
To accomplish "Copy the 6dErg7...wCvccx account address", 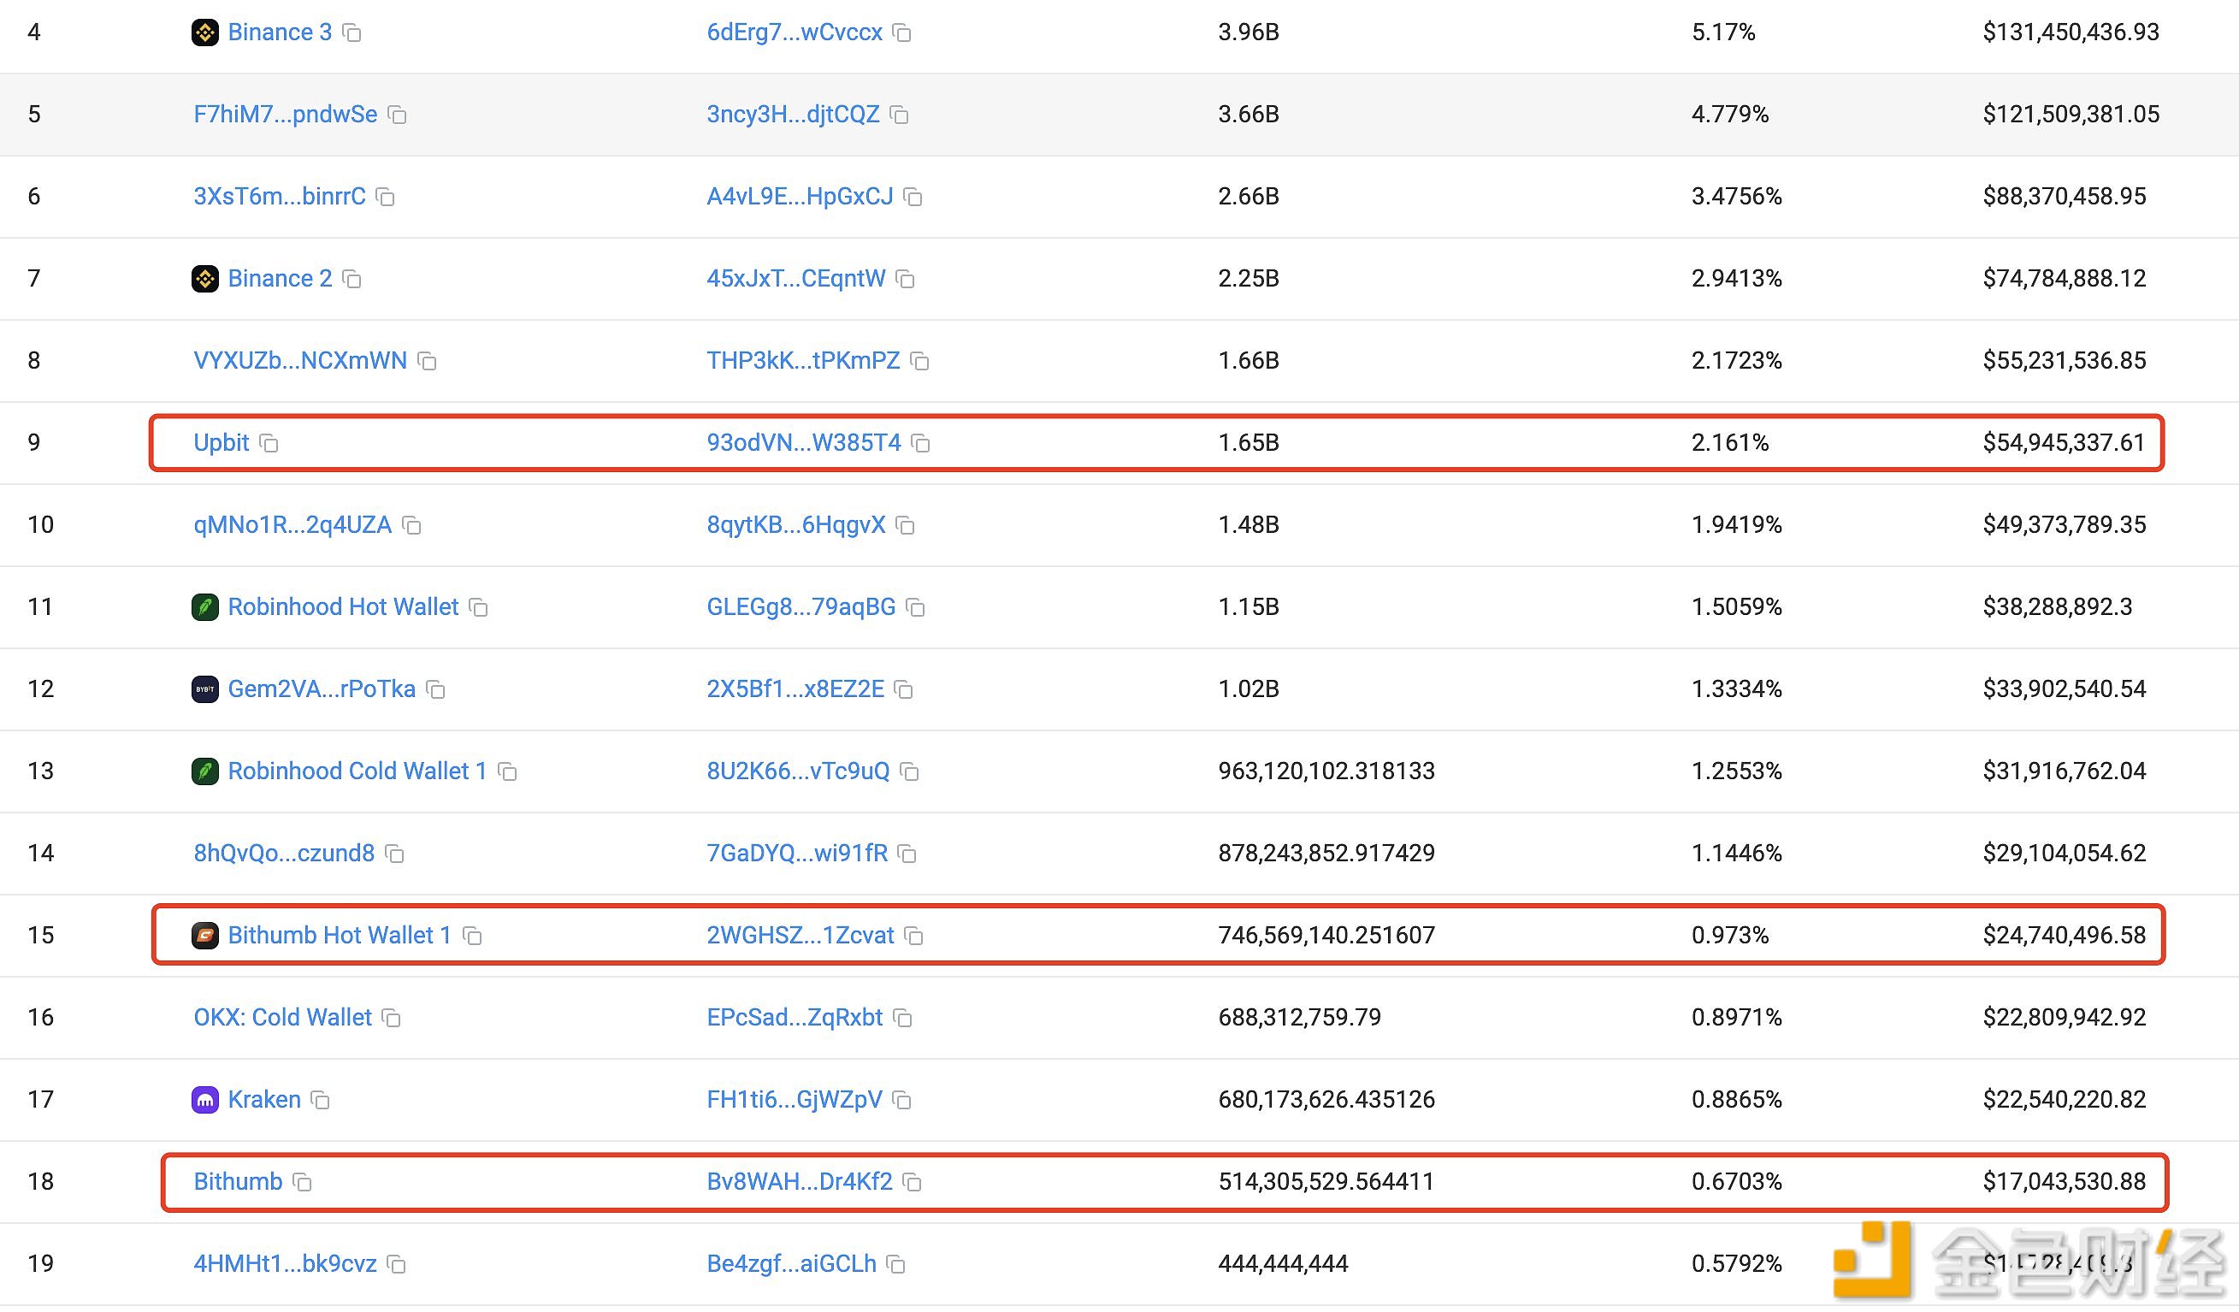I will point(901,33).
